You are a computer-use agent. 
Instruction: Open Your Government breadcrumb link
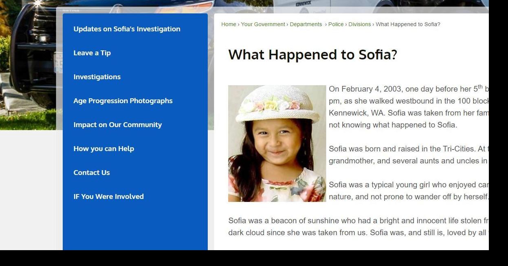[x=263, y=24]
